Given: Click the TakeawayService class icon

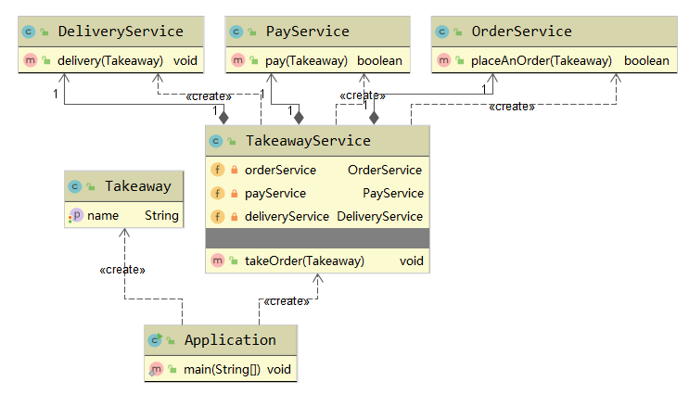Looking at the screenshot, I should (x=216, y=142).
